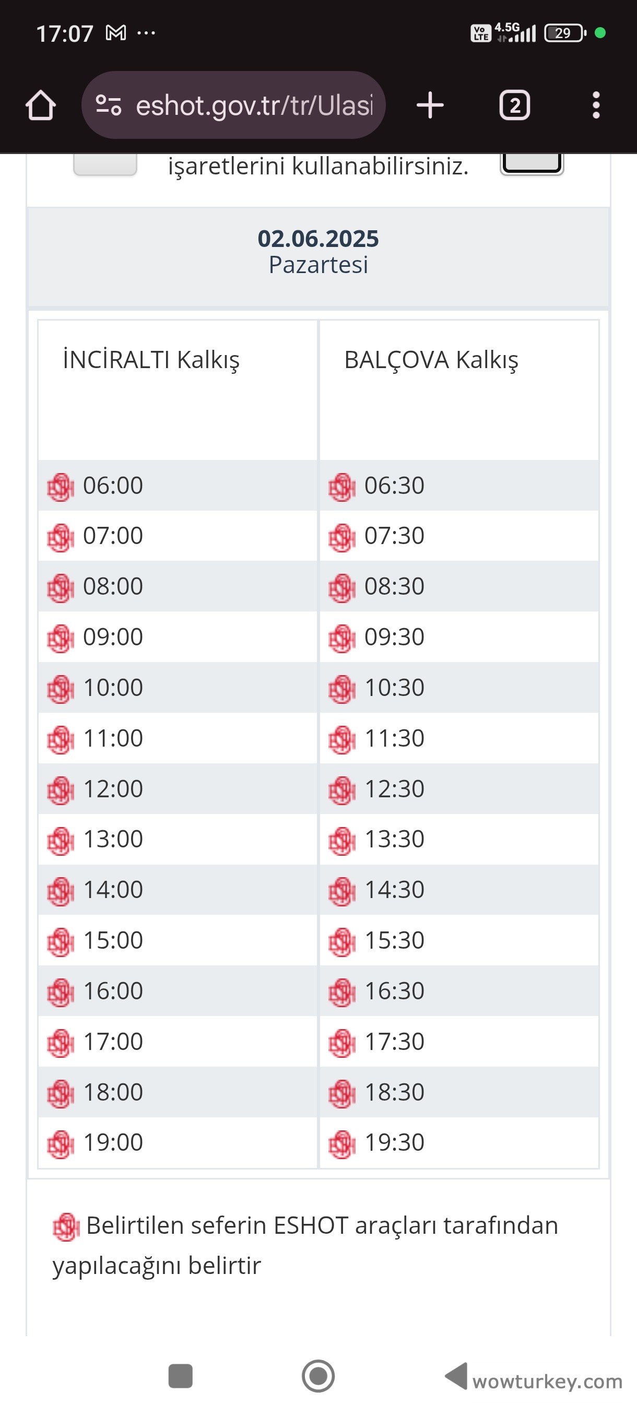Click ESHOT icon beside 06:00 departure
Screen dimensions: 637x1416
61,487
